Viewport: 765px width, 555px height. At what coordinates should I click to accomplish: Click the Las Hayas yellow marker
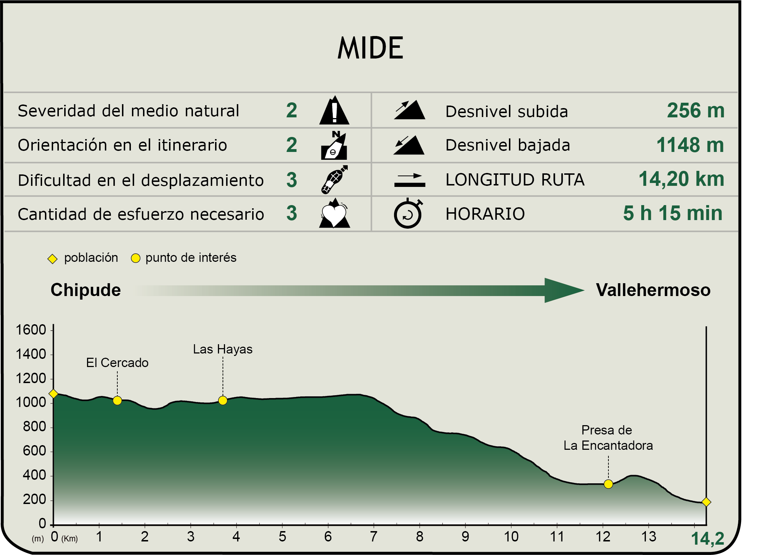tap(223, 401)
